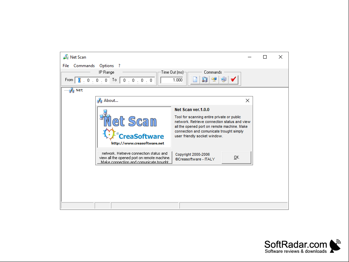
Task: Minimize the Net Scan window
Action: tap(250, 57)
